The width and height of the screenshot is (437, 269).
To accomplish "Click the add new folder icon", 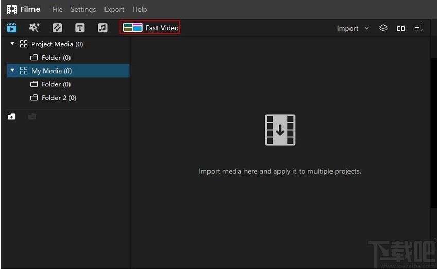I will coord(12,117).
